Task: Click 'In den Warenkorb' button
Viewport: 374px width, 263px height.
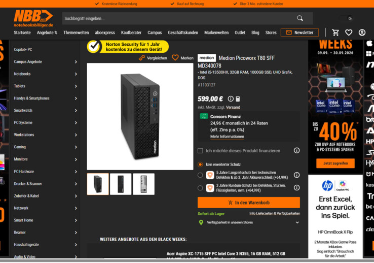Action: pos(249,203)
